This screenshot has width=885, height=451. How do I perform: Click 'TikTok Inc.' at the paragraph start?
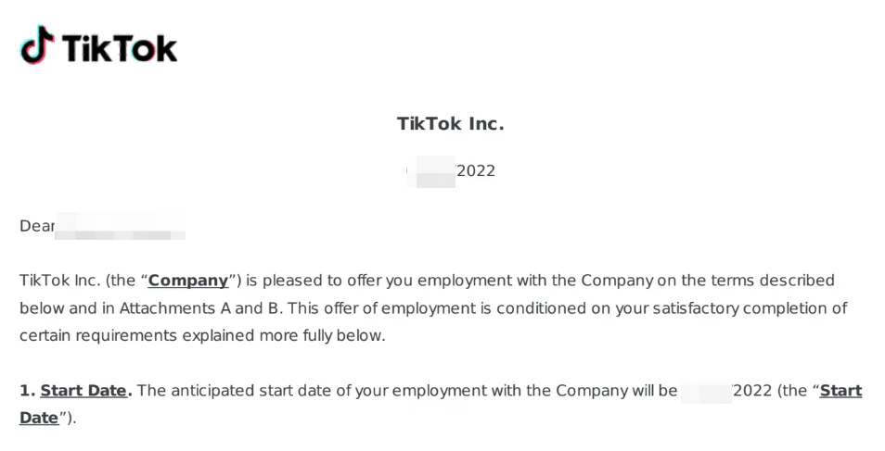point(60,281)
